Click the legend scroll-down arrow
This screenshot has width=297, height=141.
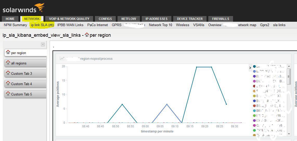[x=289, y=134]
